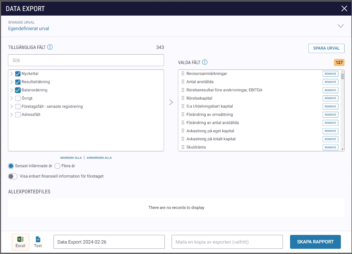This screenshot has height=254, width=352.
Task: Remove Rörelsekapital from selected fields
Action: coord(331,98)
